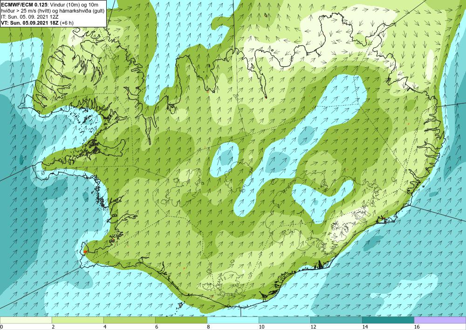The image size is (466, 330).
Task: Click the dark teal 14–16 legend swatch
Action: click(x=388, y=320)
